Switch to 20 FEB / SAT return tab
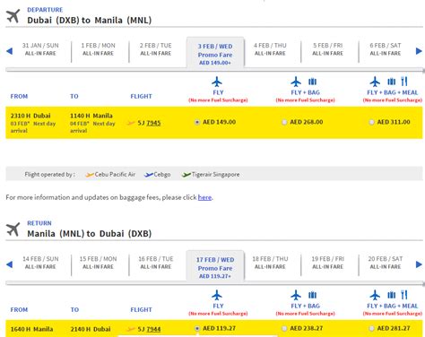 (386, 263)
